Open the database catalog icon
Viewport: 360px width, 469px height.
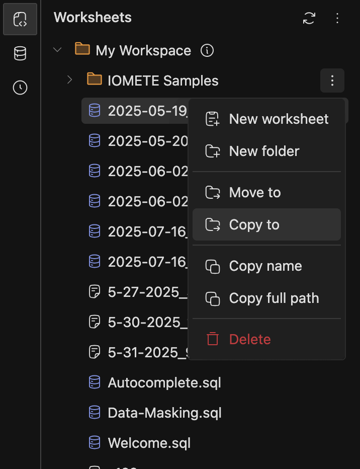click(x=20, y=53)
